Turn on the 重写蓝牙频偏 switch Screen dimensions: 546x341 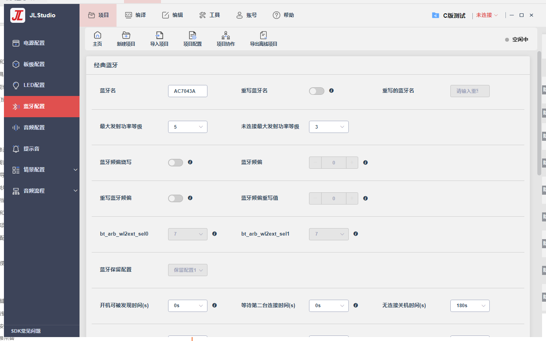(x=176, y=198)
